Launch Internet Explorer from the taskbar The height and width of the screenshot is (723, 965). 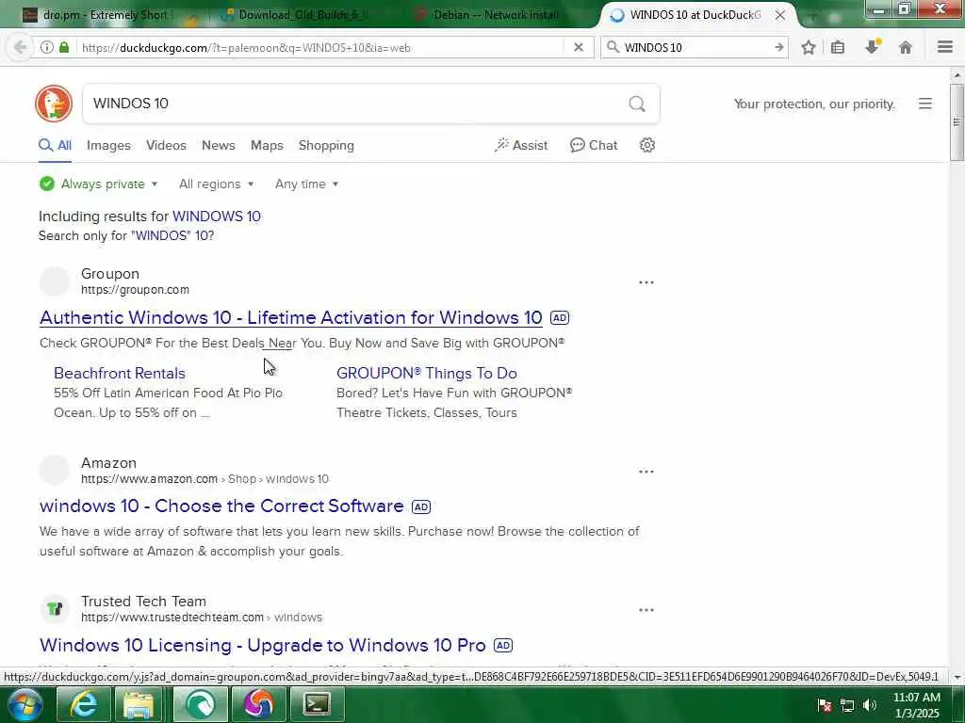84,704
